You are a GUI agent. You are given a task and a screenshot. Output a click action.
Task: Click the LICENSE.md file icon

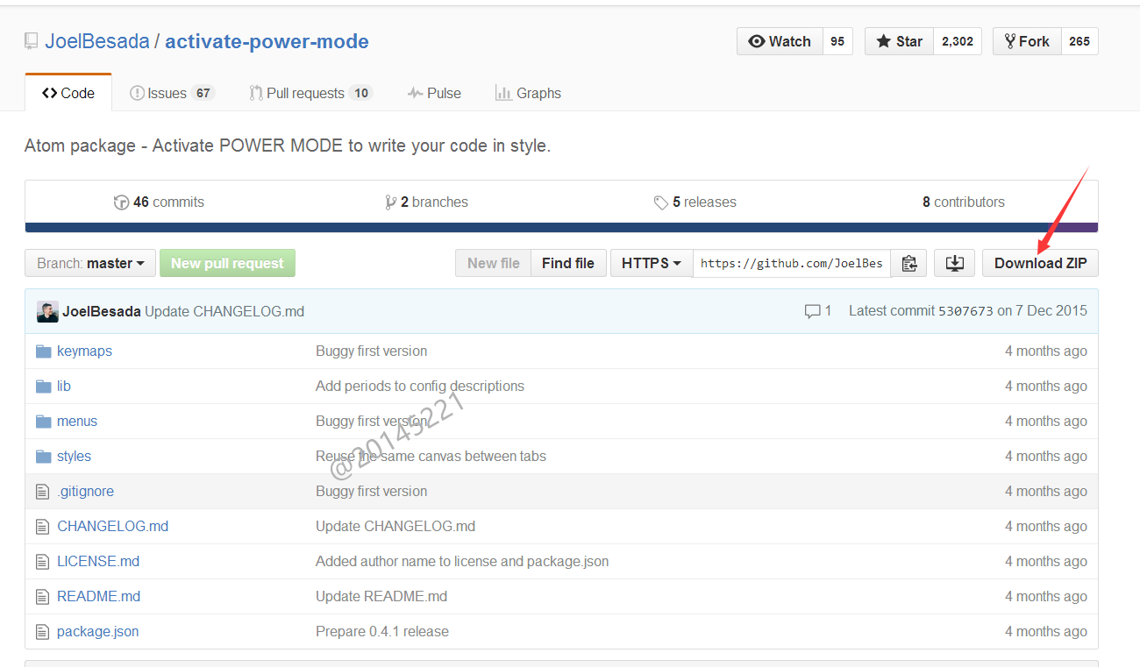(x=42, y=562)
